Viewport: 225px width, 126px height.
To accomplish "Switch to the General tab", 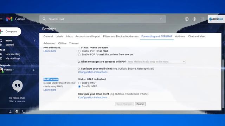I will pyautogui.click(x=48, y=36).
